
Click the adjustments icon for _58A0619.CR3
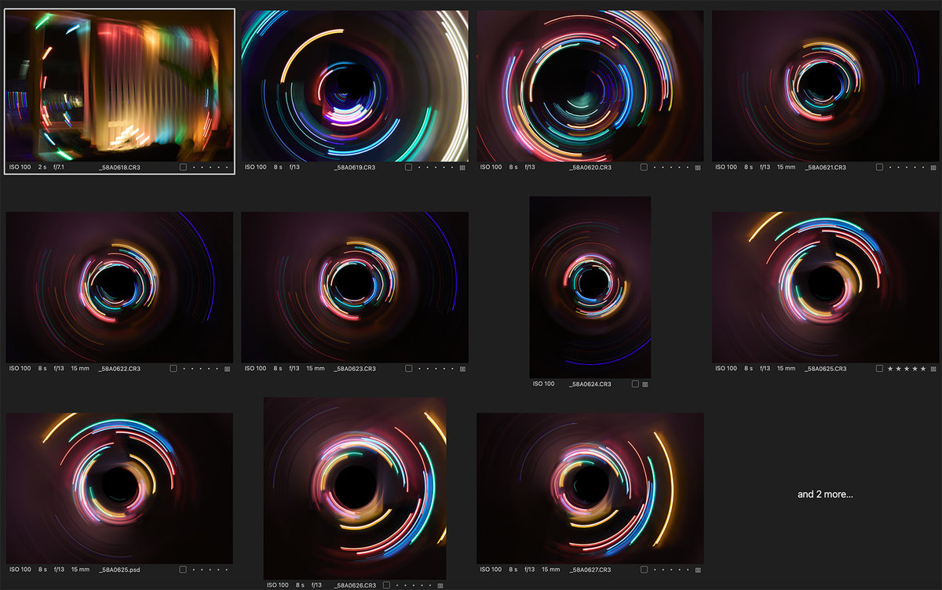[462, 167]
